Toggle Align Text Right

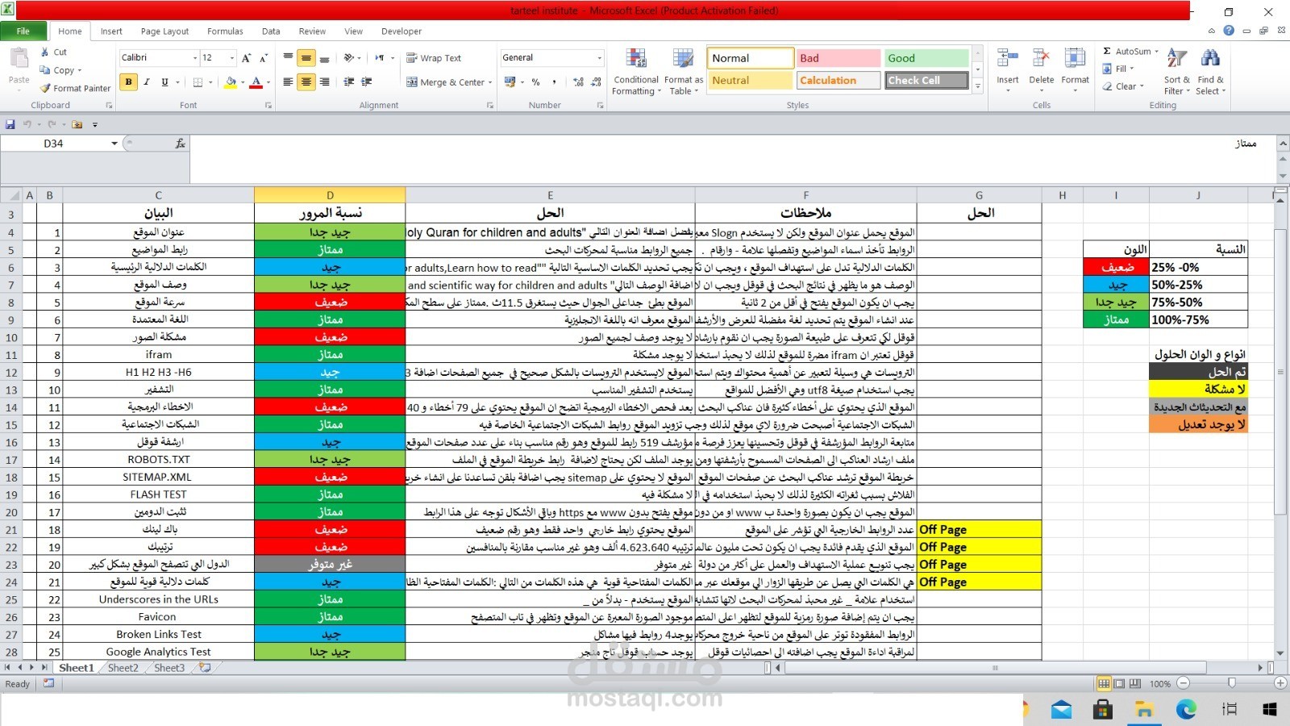(x=324, y=81)
